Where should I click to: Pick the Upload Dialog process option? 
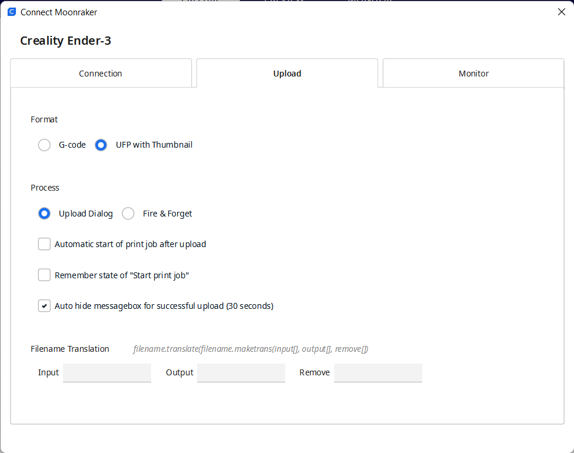[x=44, y=214]
